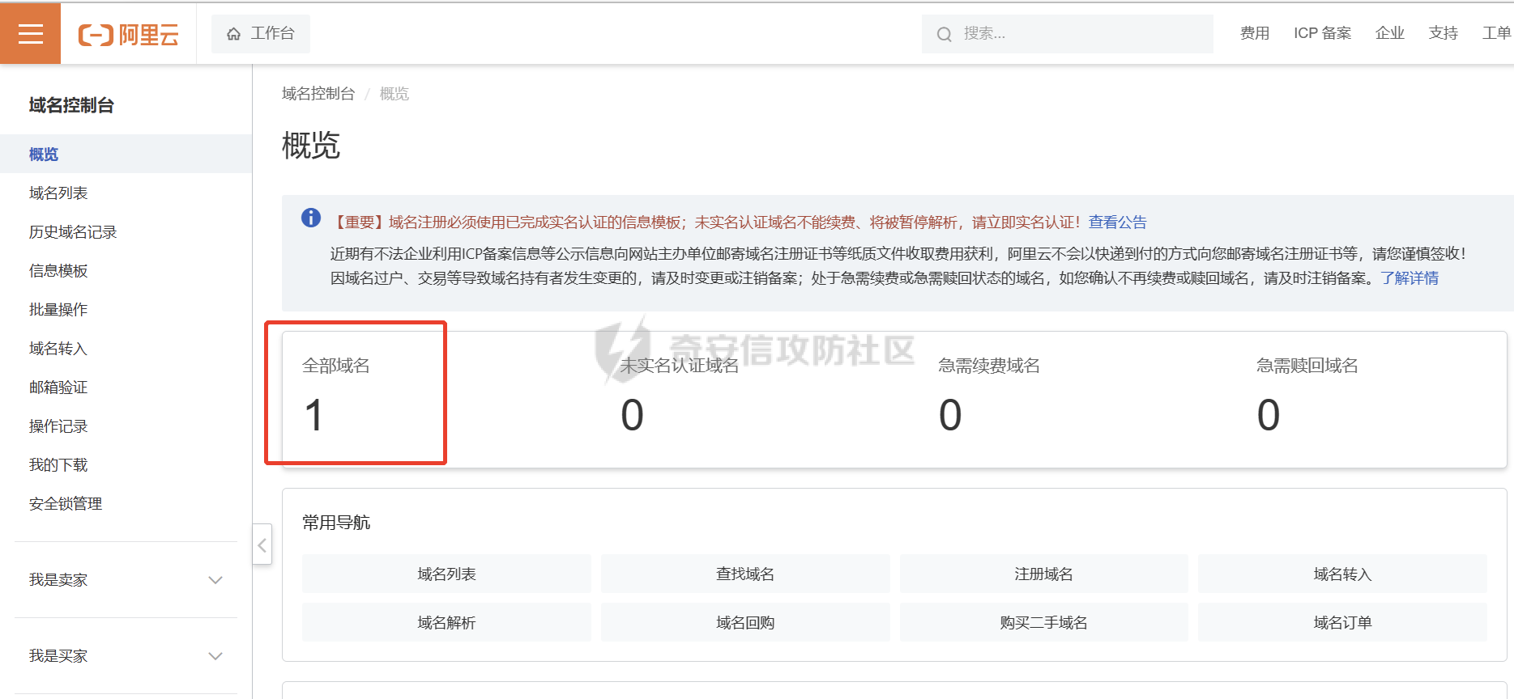Viewport: 1514px width, 699px height.
Task: Click the Aliyun logo
Action: click(128, 35)
